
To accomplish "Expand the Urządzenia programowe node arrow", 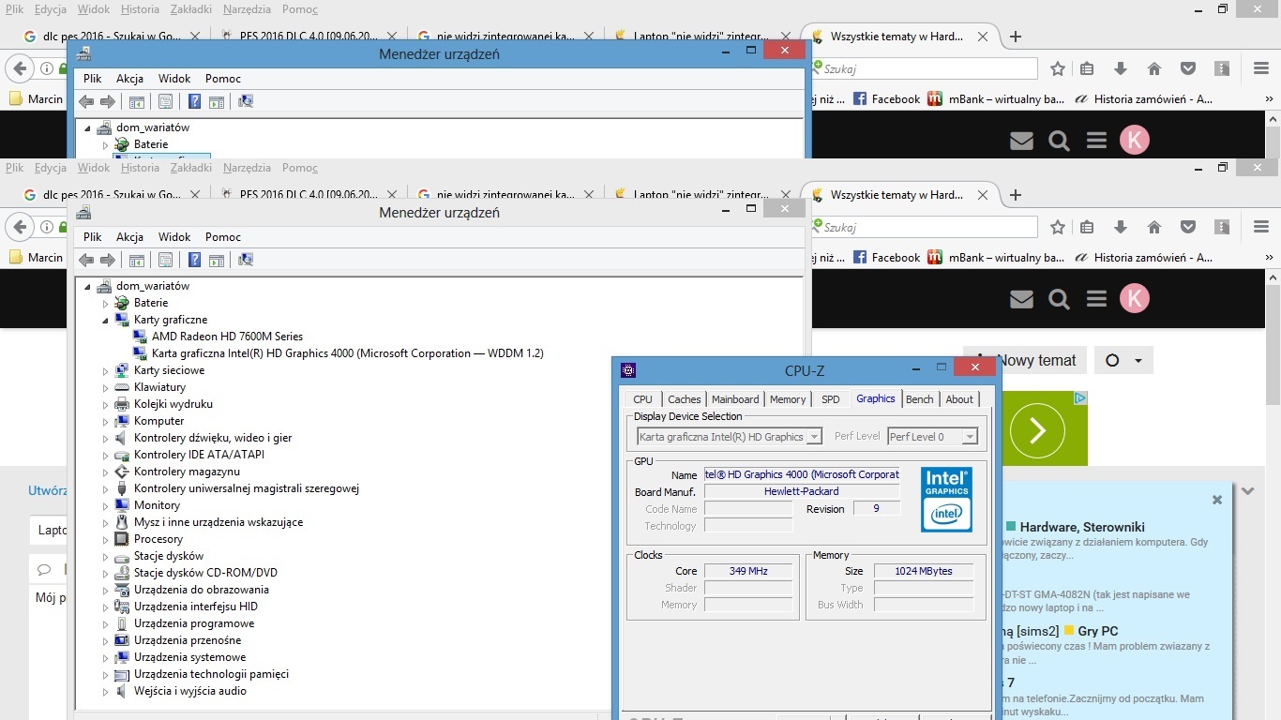I will [x=106, y=623].
